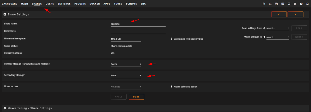Click the Exclusive access 'Yes' value
The height and width of the screenshot is (112, 311).
click(x=113, y=53)
